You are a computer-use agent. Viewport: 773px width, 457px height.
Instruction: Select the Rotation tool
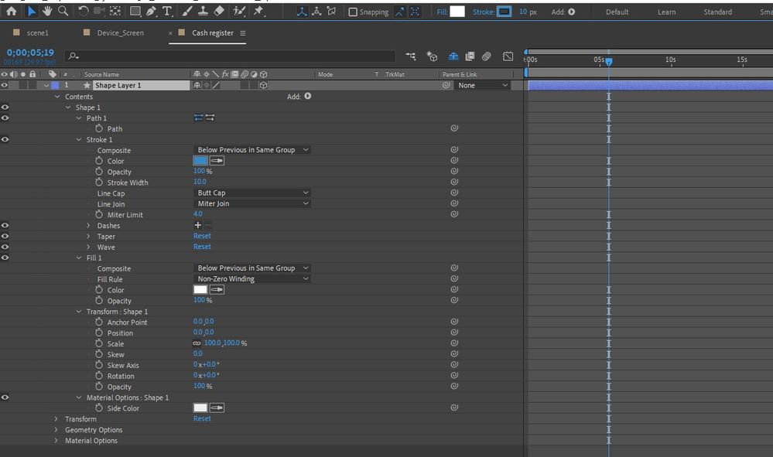84,11
